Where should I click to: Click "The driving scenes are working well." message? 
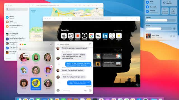(74, 48)
